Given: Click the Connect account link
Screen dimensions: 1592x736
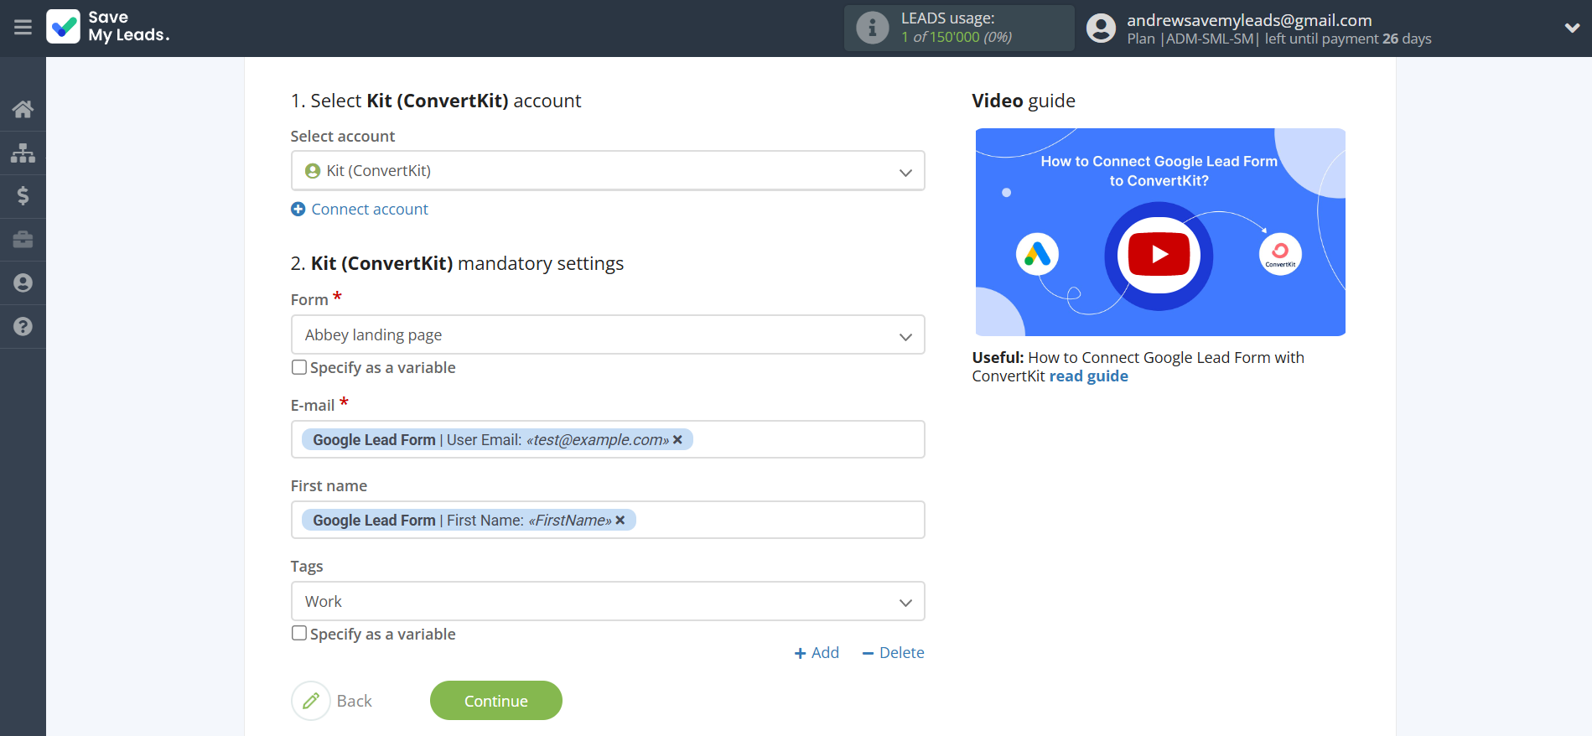Looking at the screenshot, I should pyautogui.click(x=370, y=209).
